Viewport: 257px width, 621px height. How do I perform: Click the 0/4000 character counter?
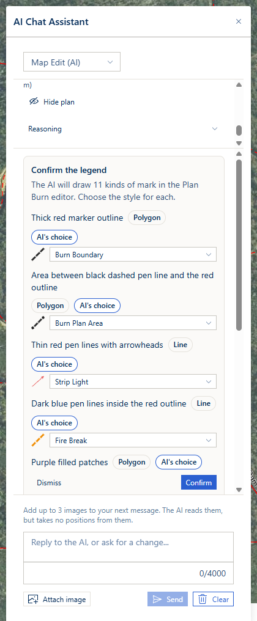tap(212, 573)
